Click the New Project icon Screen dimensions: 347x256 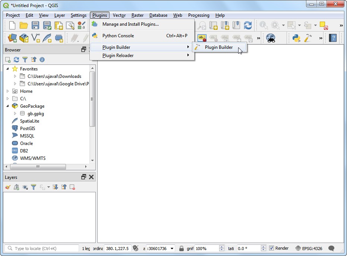click(x=12, y=25)
